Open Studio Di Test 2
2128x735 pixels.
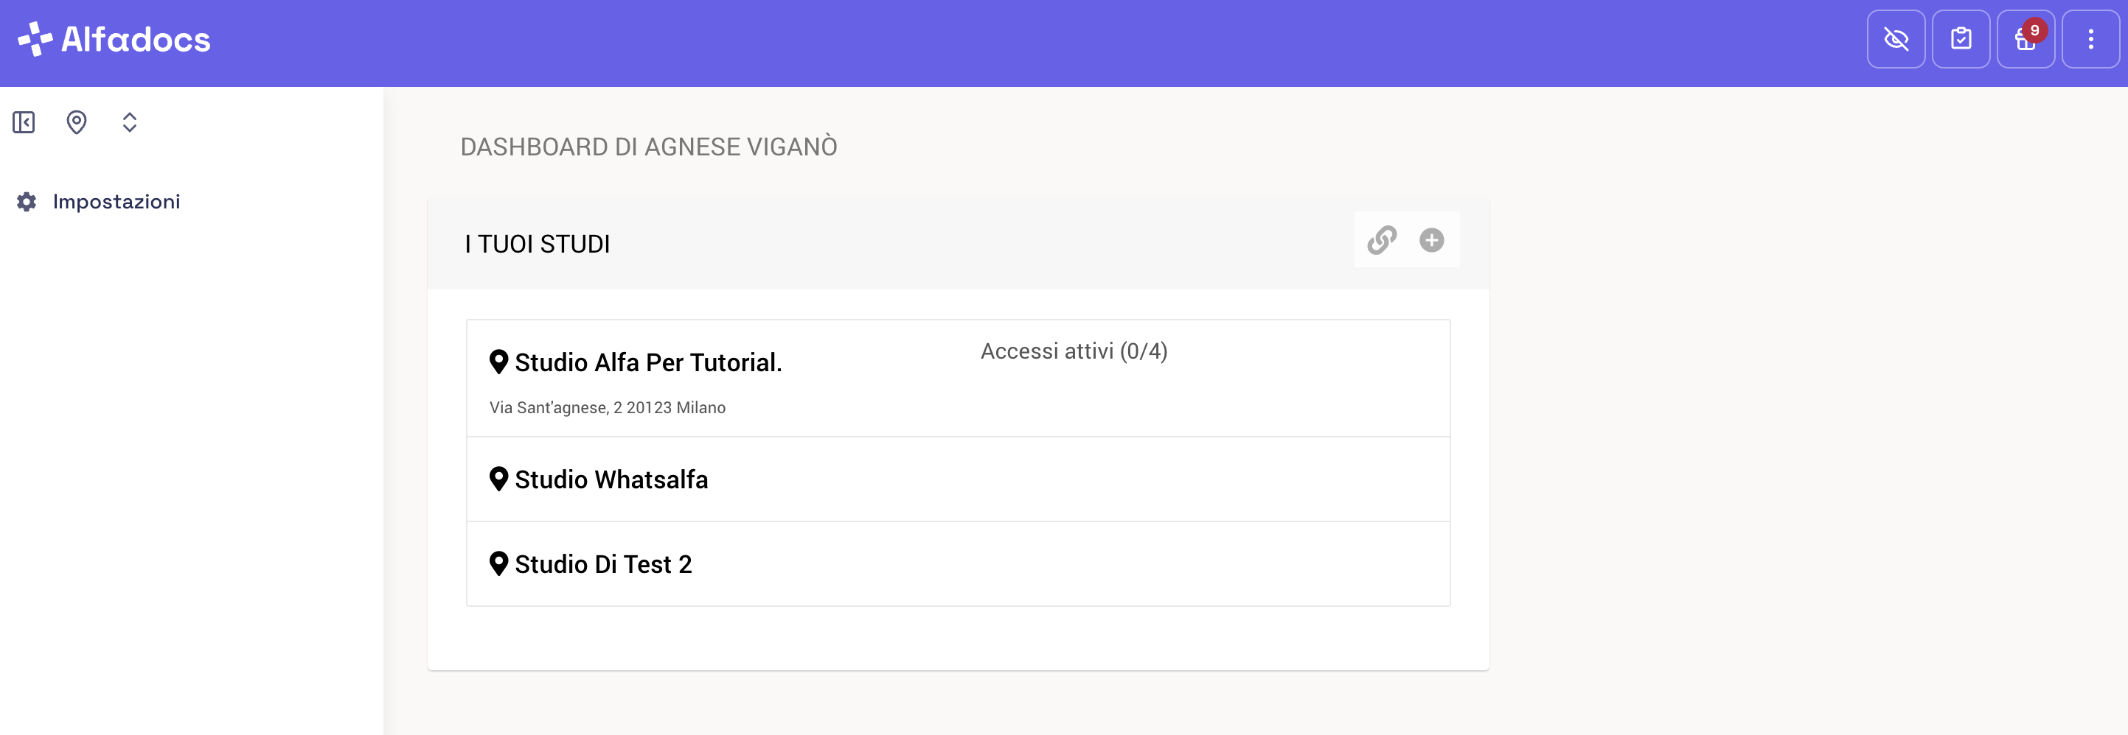pos(959,564)
